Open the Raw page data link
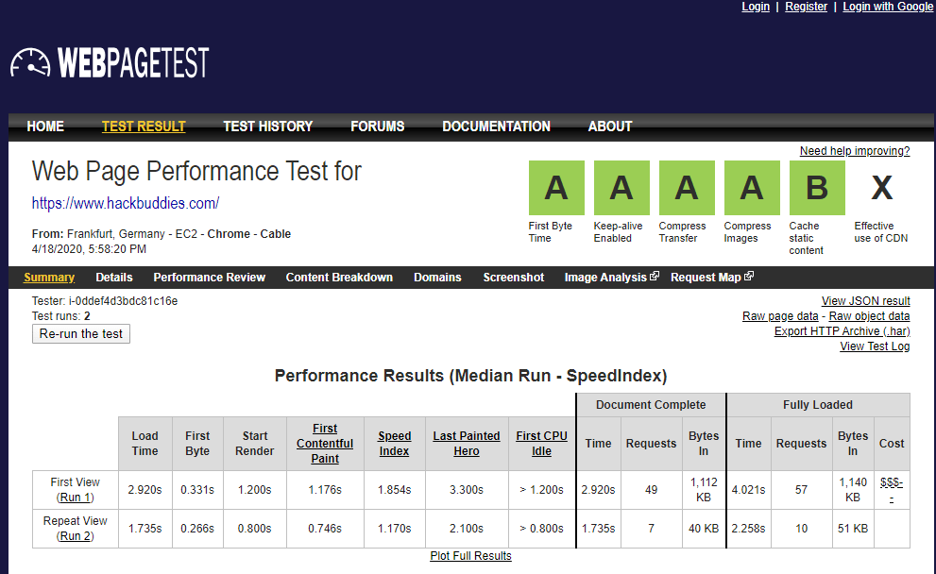The height and width of the screenshot is (574, 936). pos(780,316)
